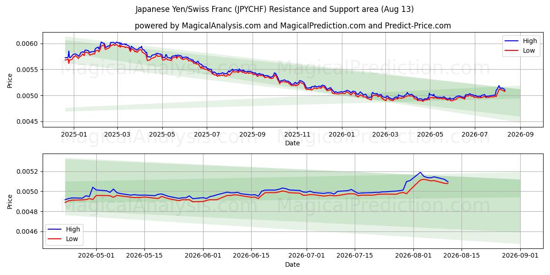Click the 2025-11 x-axis tick label
The height and width of the screenshot is (275, 550).
point(297,135)
